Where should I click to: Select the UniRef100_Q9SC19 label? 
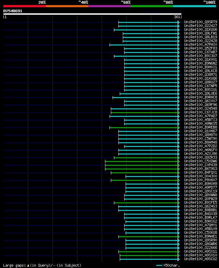(x=201, y=191)
